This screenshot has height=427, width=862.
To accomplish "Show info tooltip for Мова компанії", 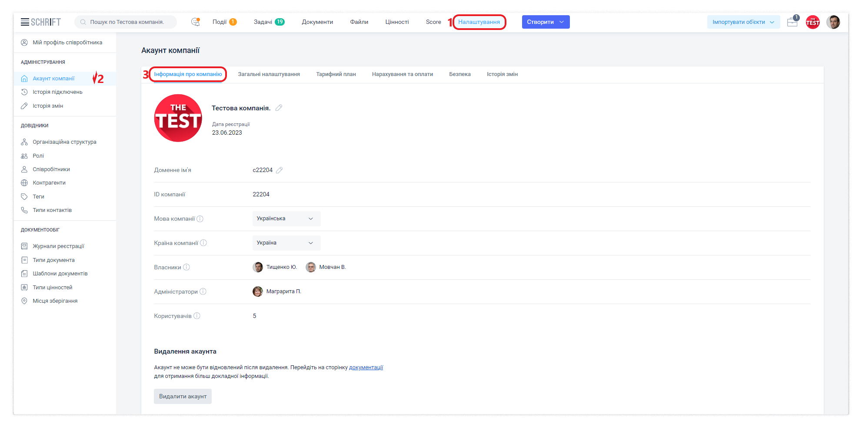I will coord(200,219).
